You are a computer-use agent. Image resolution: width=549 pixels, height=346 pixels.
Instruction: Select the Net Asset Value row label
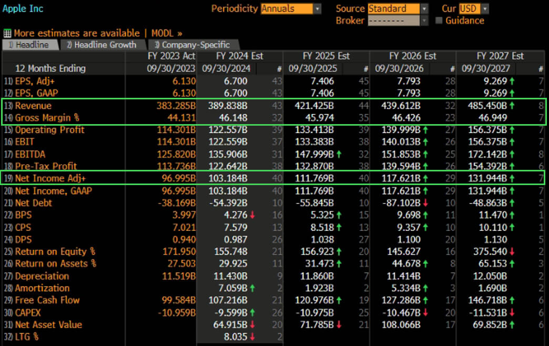(48, 325)
